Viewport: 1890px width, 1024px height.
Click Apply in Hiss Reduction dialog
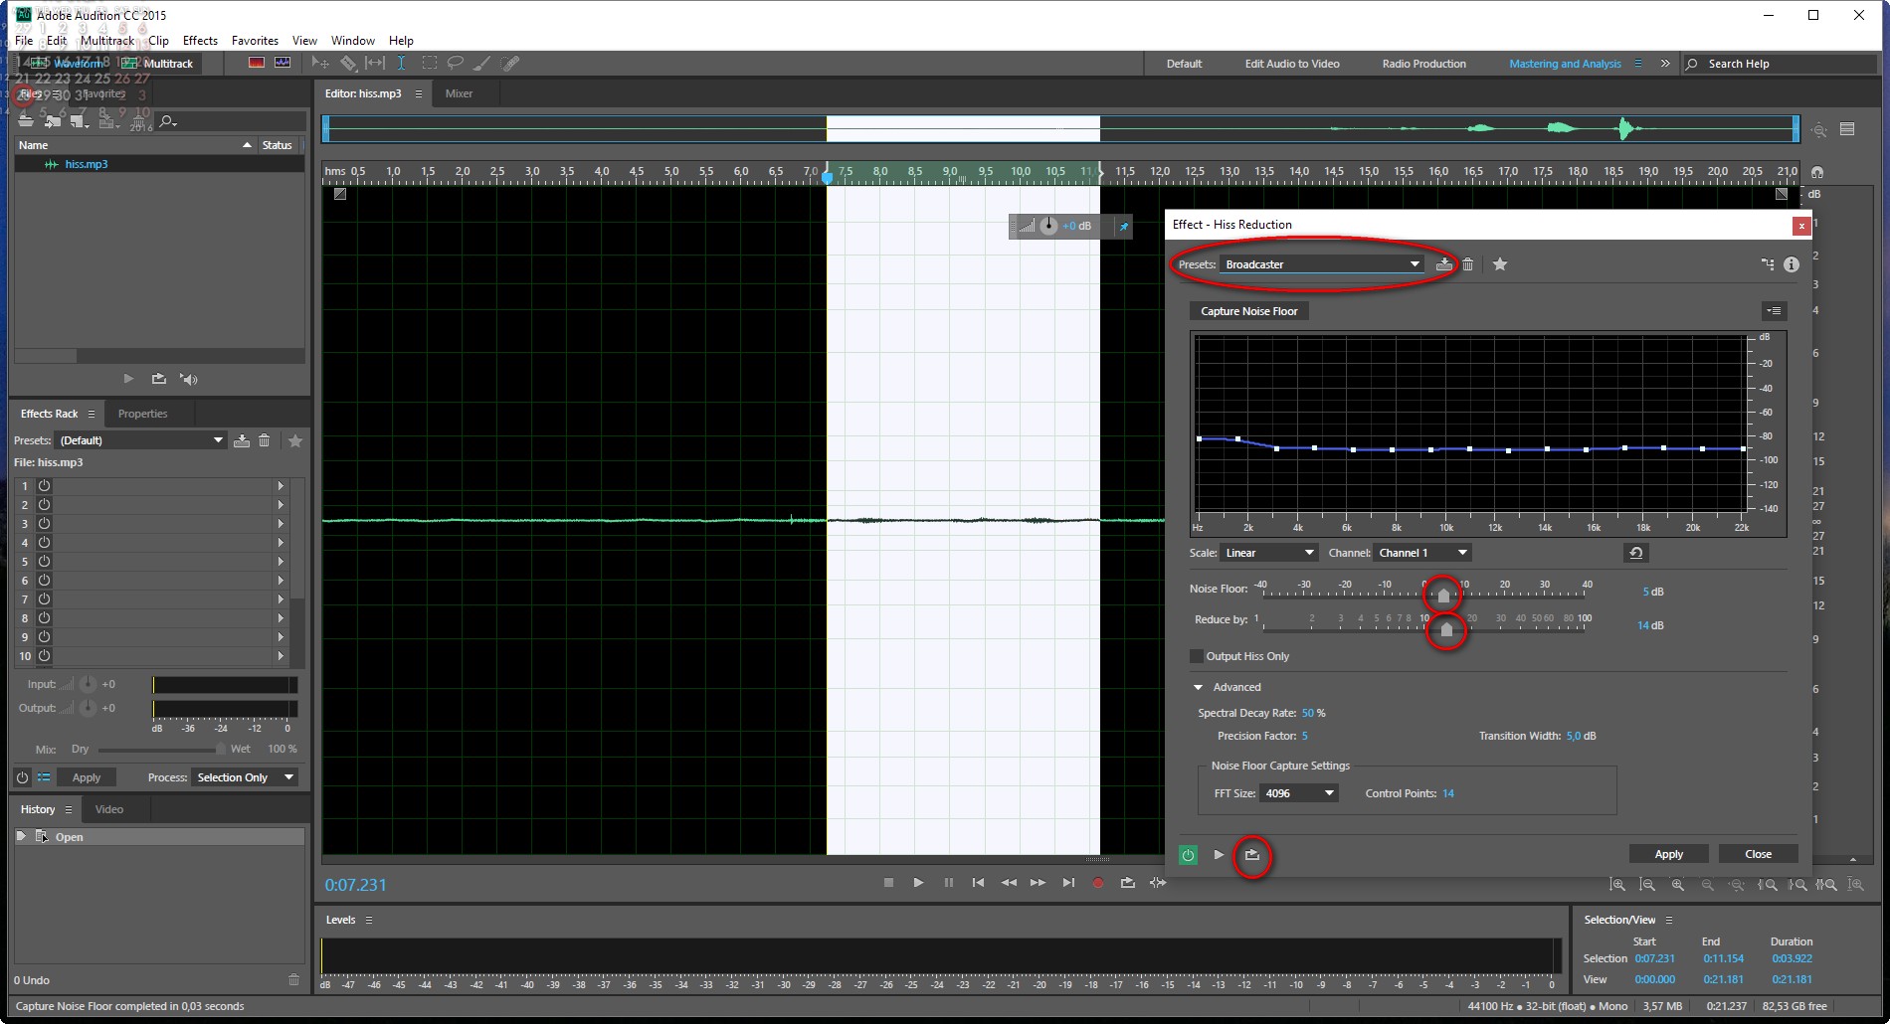(1668, 854)
